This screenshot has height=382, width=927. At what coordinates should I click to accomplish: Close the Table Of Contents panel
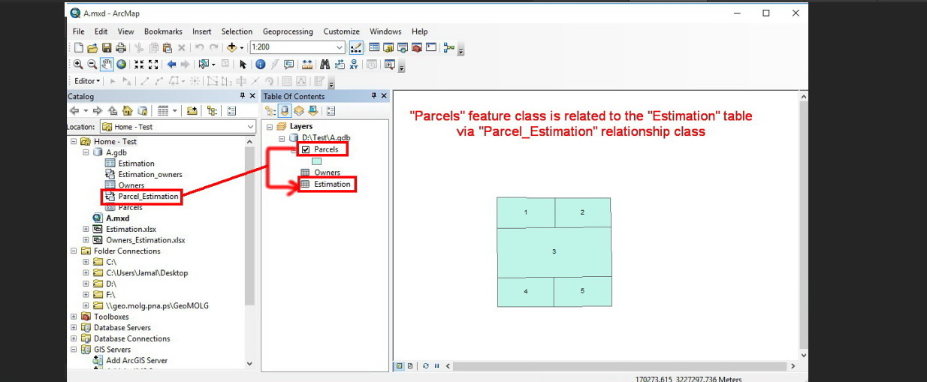click(385, 96)
